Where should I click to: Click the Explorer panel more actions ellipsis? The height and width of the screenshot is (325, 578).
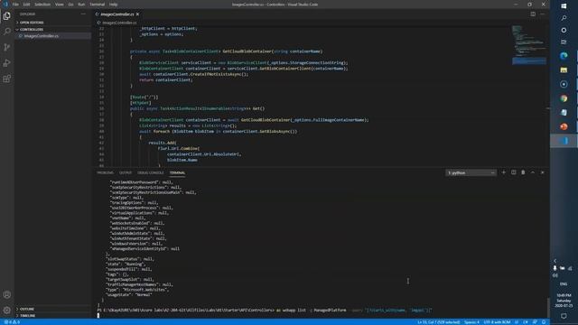(83, 14)
